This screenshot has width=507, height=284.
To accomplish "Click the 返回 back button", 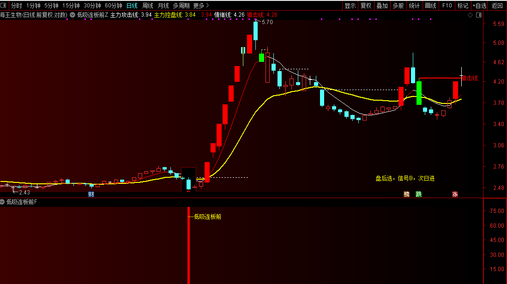I will (497, 6).
